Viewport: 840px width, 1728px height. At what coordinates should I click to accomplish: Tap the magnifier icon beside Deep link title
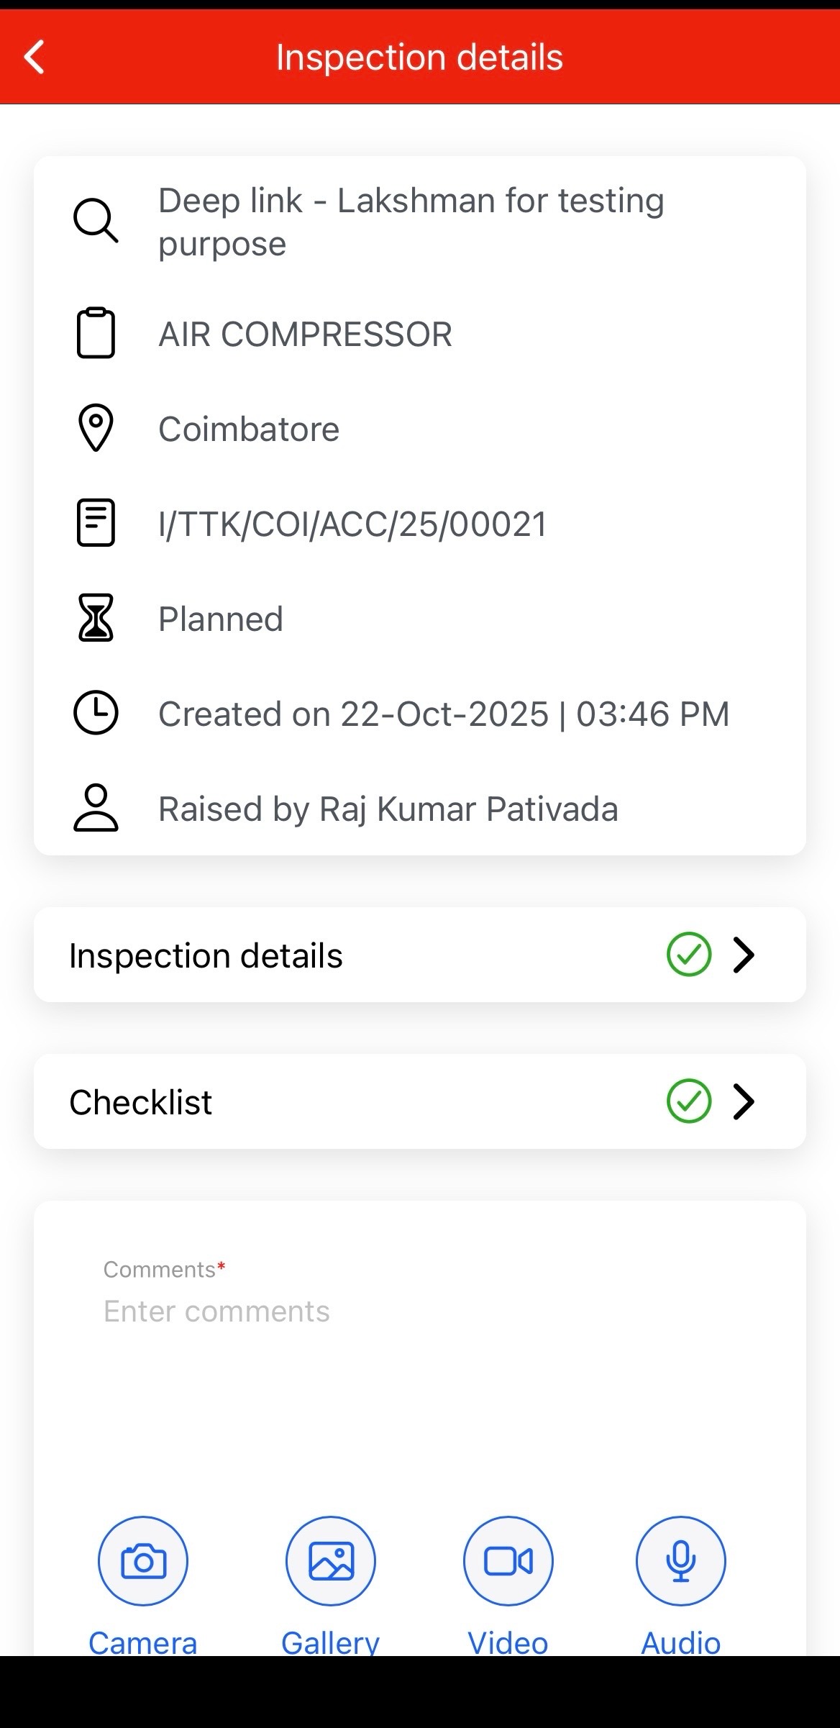click(x=96, y=221)
